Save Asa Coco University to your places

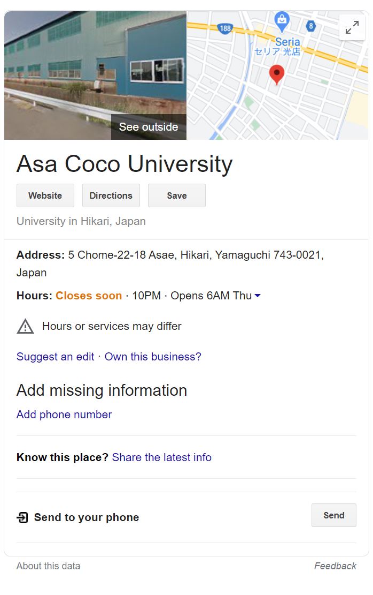click(177, 195)
